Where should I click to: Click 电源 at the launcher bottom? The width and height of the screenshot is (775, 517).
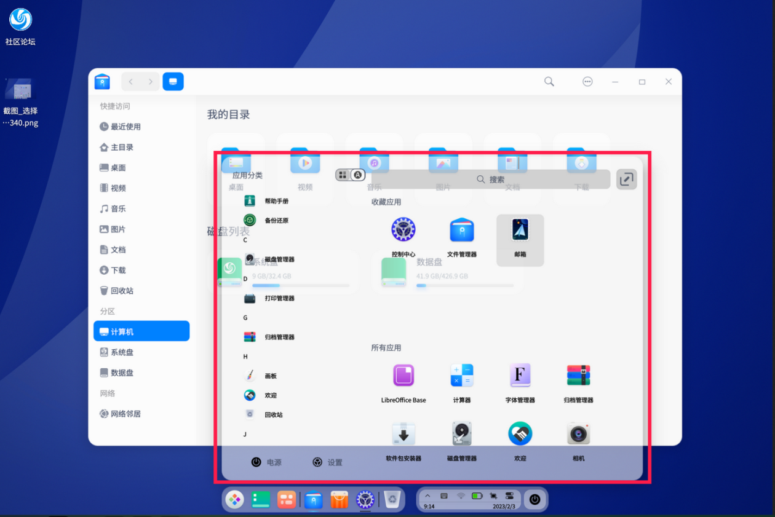pos(266,462)
